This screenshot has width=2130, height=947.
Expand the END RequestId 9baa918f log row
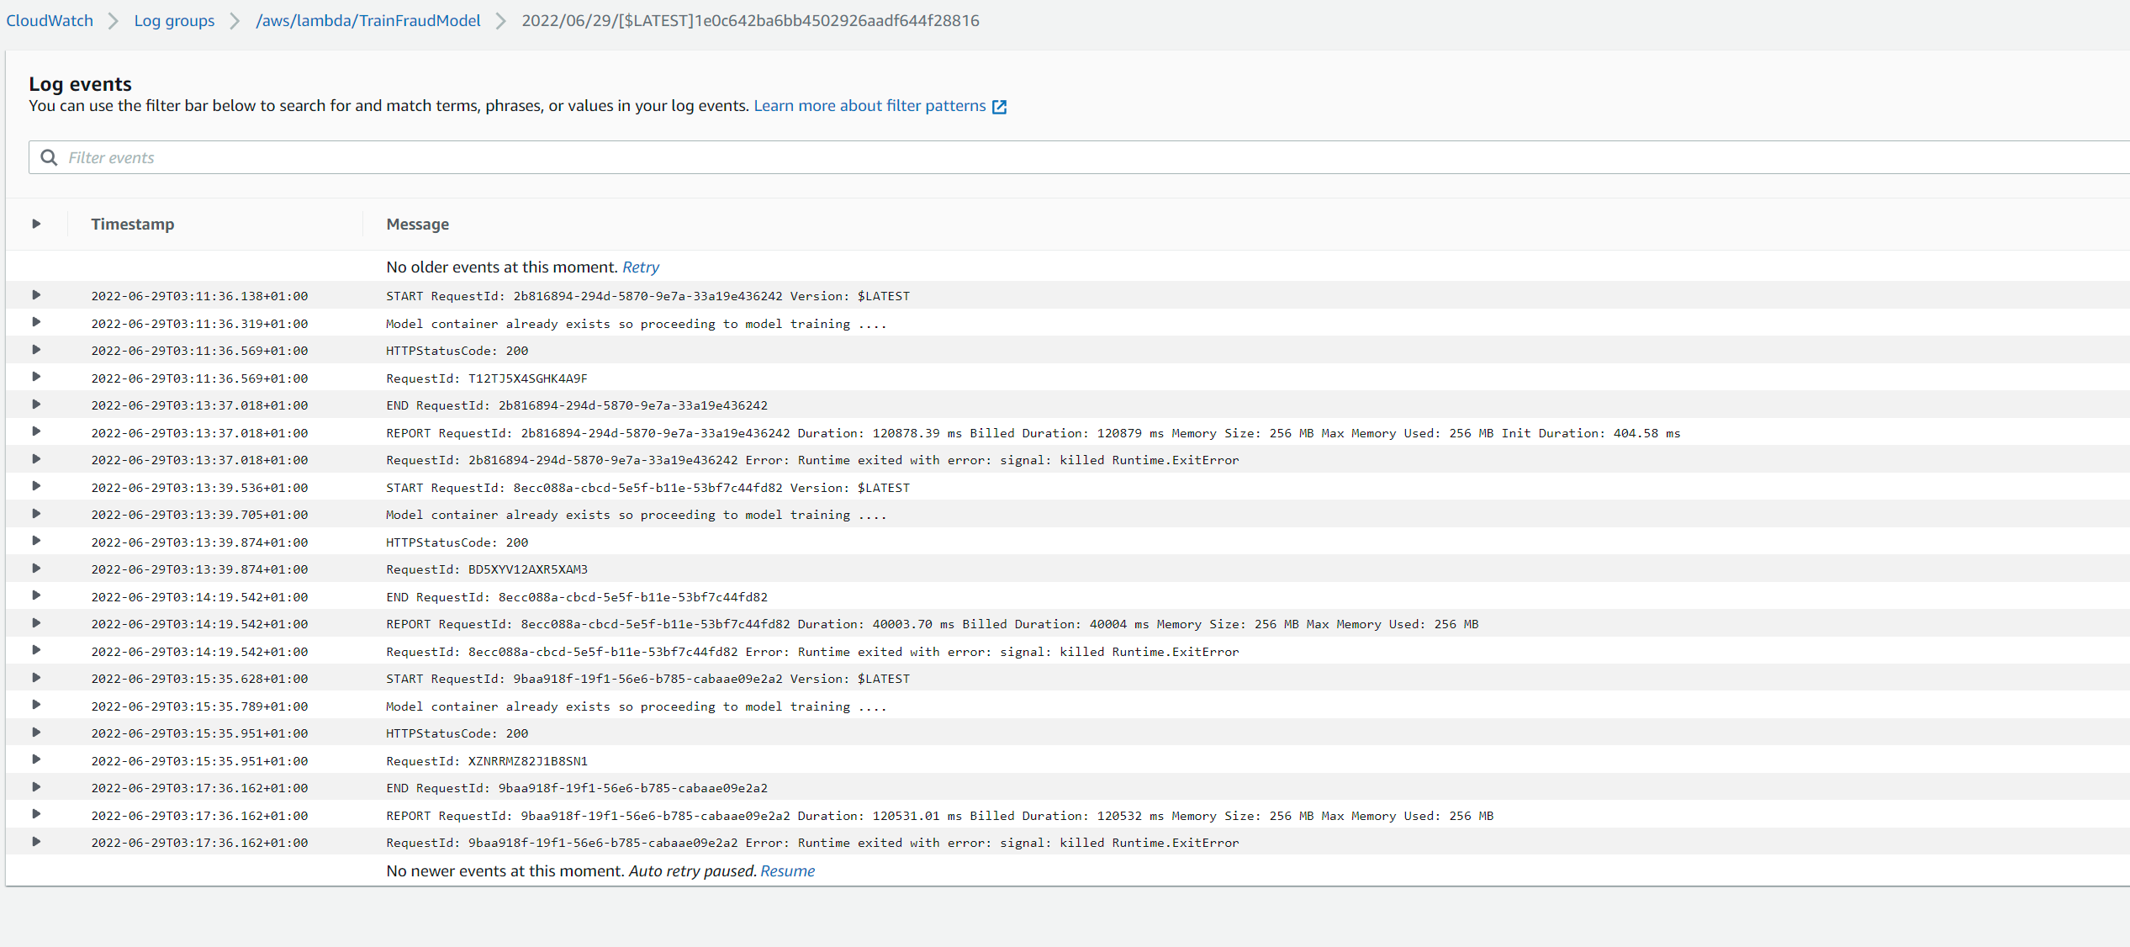(36, 787)
